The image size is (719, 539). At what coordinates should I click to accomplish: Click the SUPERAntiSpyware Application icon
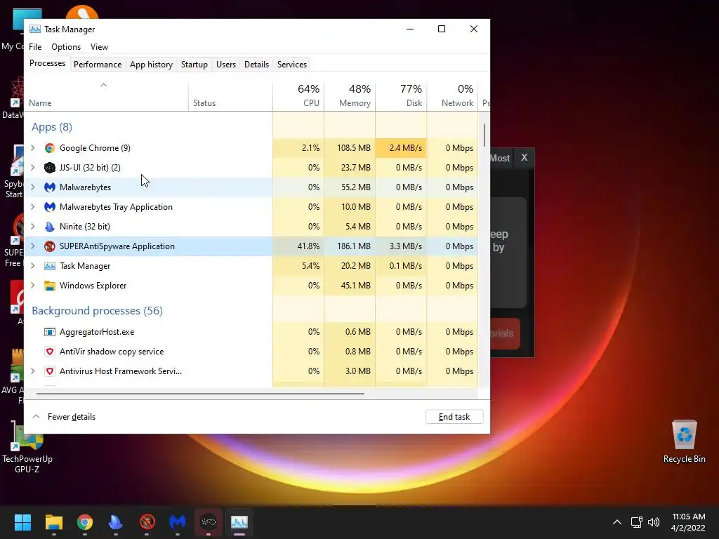click(50, 246)
